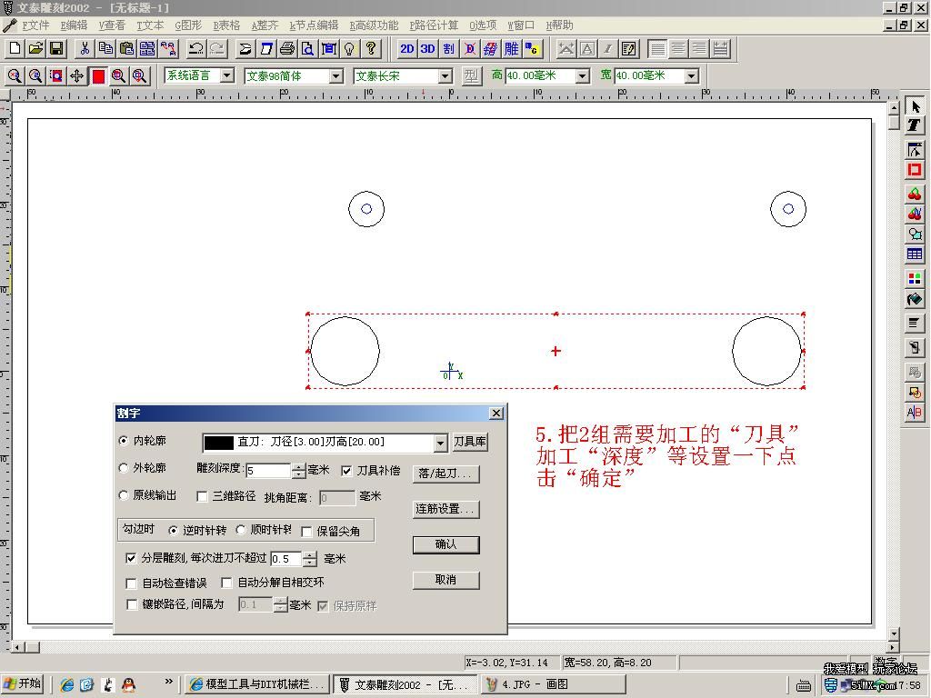
Task: Select the arrow pointer tool
Action: coord(915,107)
